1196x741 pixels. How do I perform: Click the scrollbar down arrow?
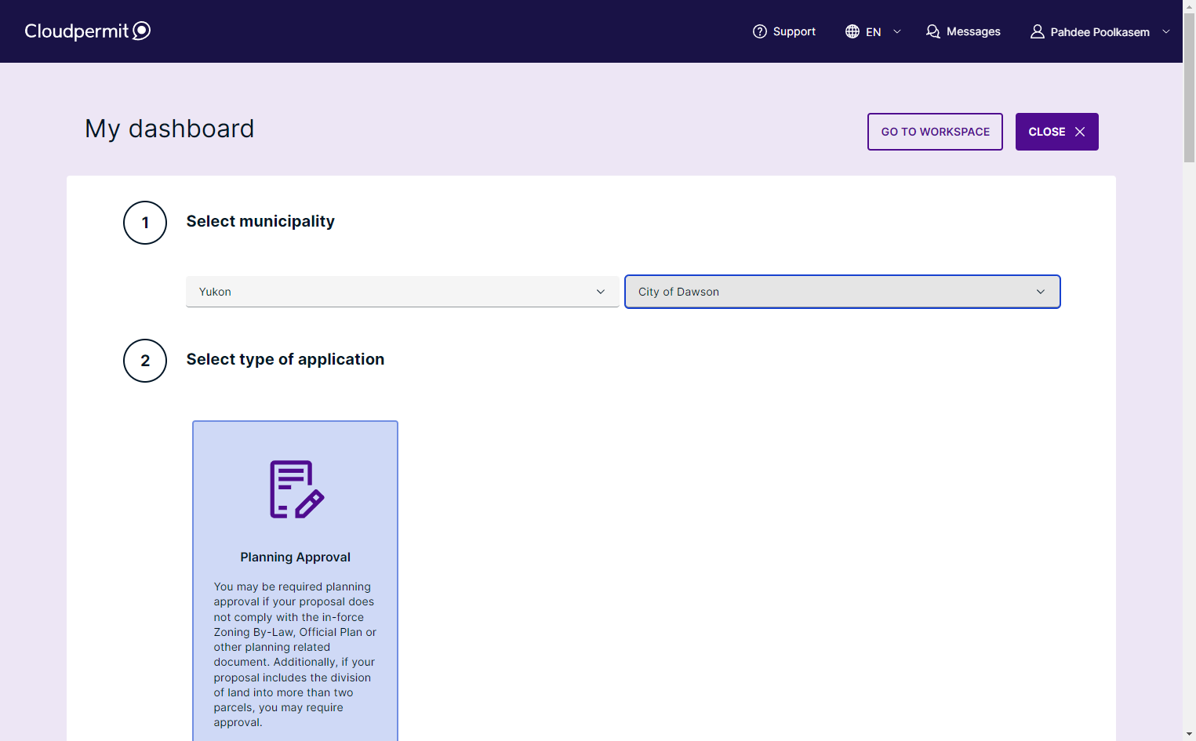pyautogui.click(x=1189, y=734)
